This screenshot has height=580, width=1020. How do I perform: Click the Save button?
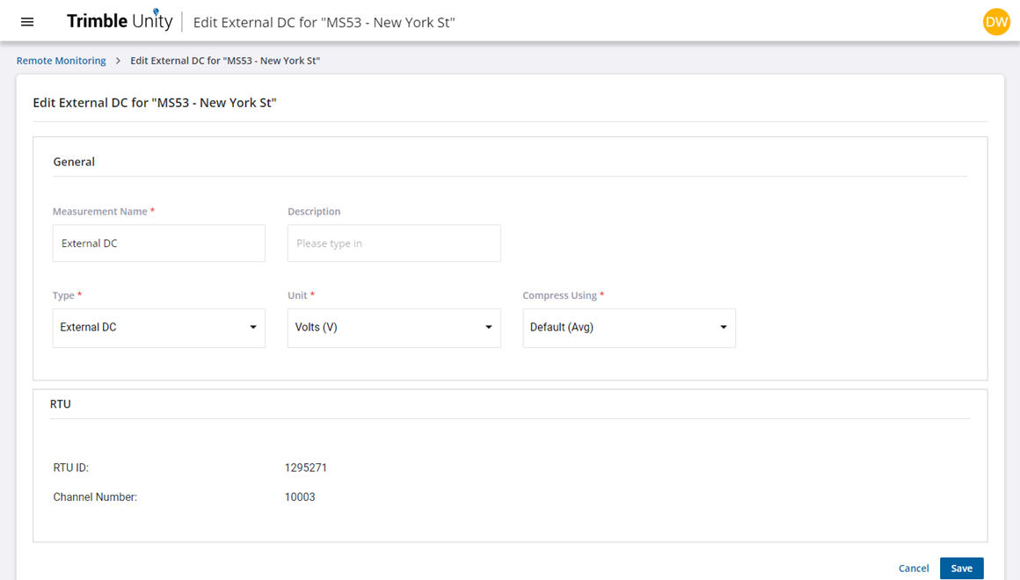pos(961,569)
